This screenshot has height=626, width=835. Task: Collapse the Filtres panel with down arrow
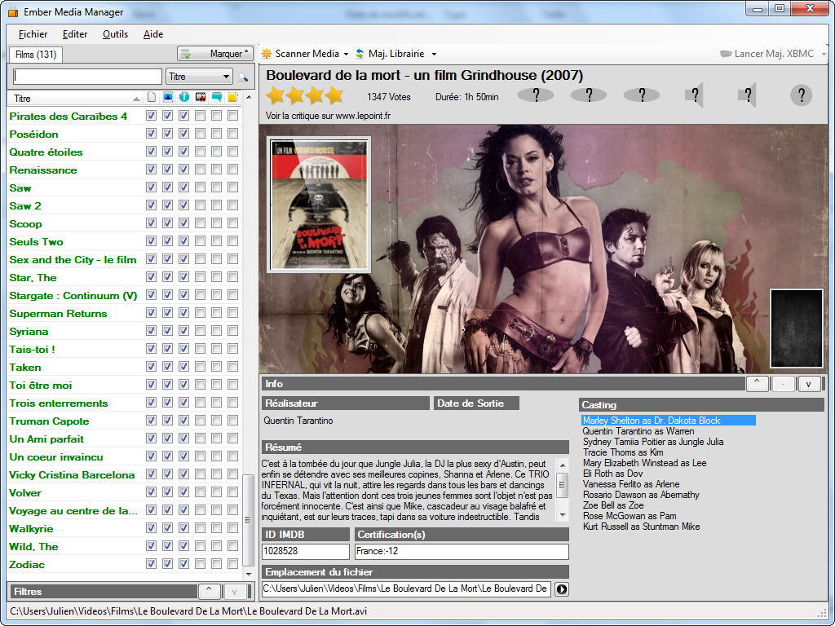[x=234, y=591]
